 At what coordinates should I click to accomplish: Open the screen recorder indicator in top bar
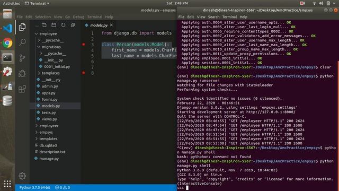302,3
